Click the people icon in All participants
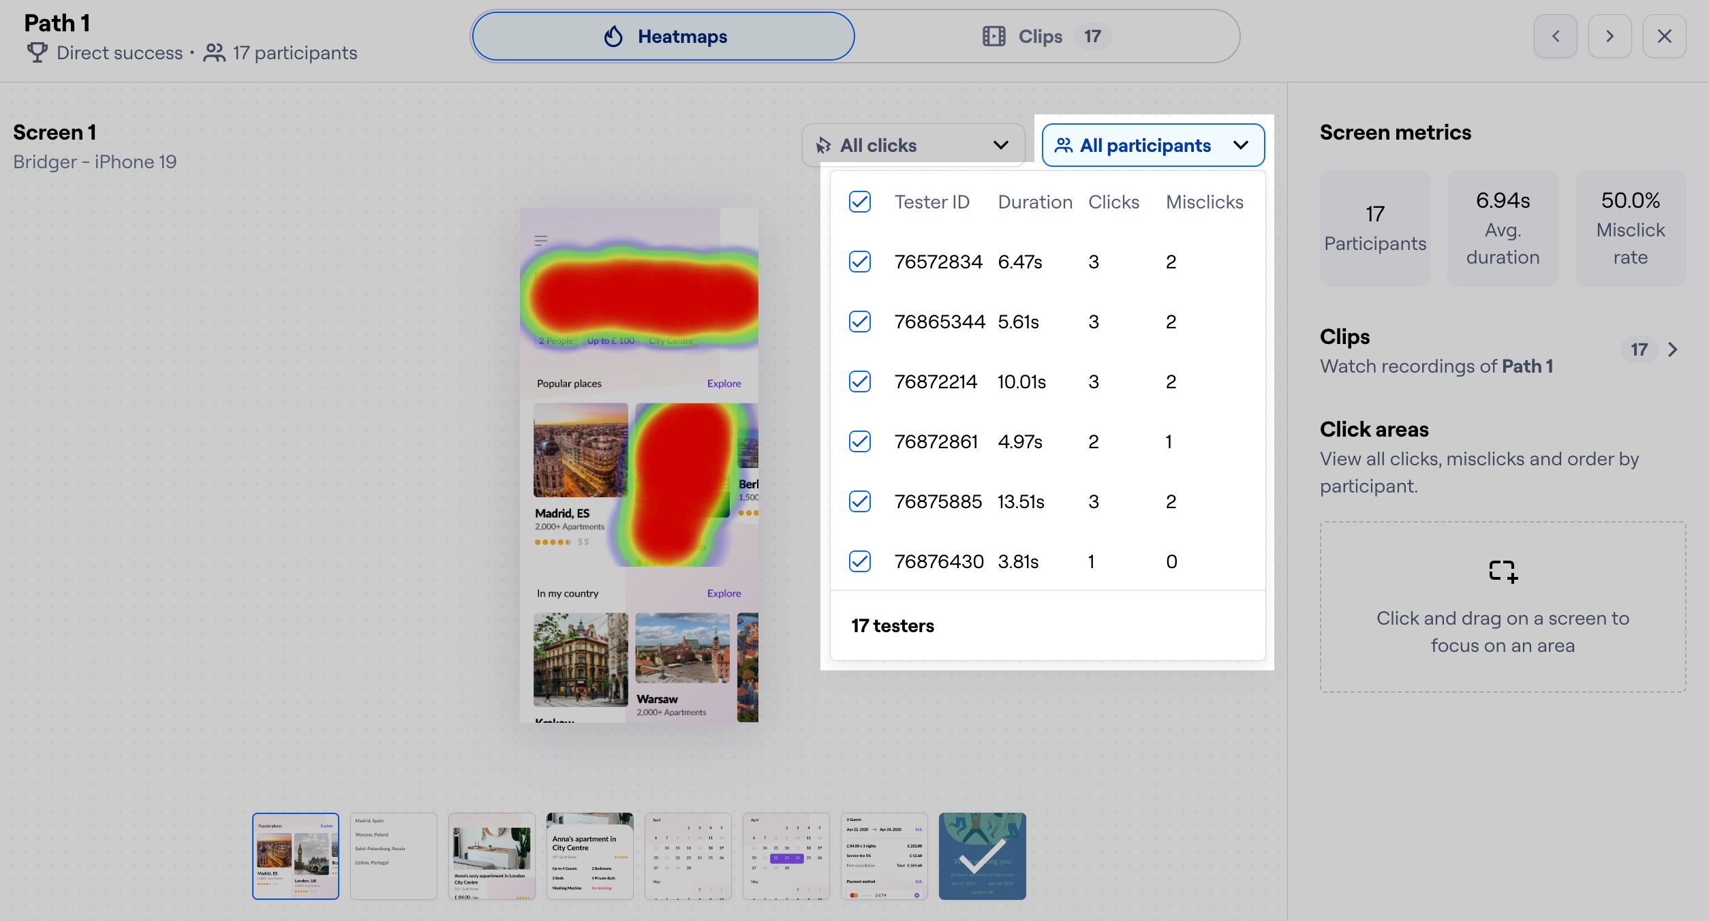This screenshot has height=921, width=1709. pyautogui.click(x=1064, y=145)
